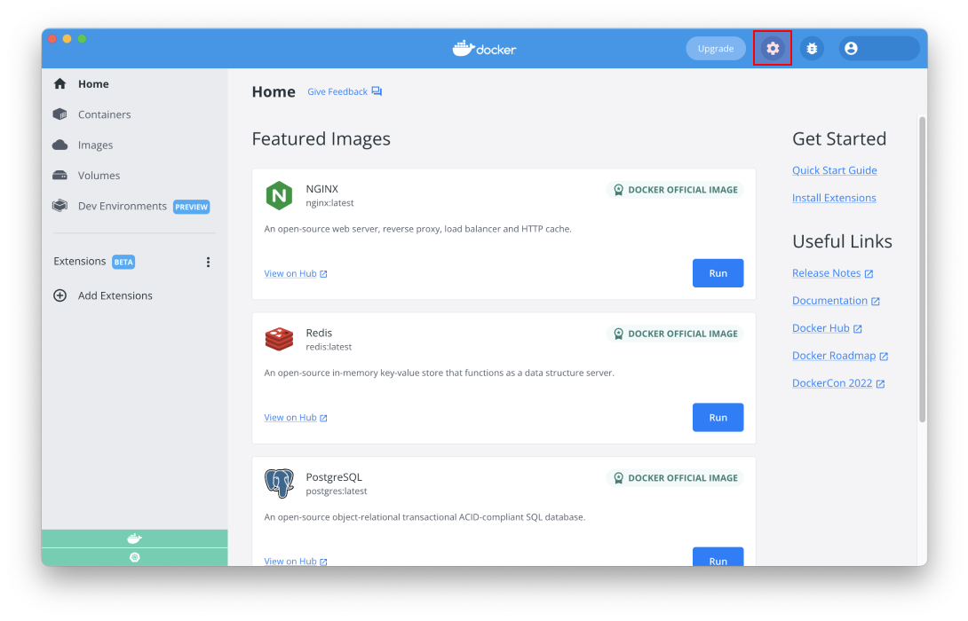Image resolution: width=968 pixels, height=621 pixels.
Task: Click the Docker whale logo in header
Action: click(x=484, y=48)
